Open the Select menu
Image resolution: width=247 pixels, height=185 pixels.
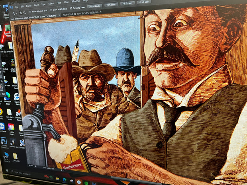point(51,4)
